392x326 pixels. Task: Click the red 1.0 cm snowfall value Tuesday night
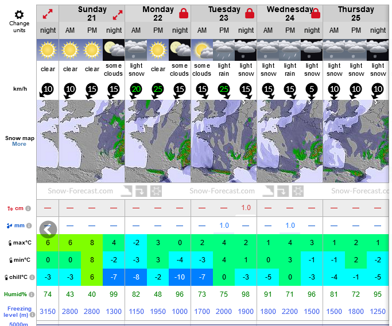pyautogui.click(x=246, y=208)
